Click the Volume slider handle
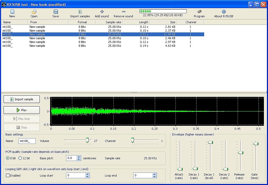The width and height of the screenshot is (268, 185). 87,140
